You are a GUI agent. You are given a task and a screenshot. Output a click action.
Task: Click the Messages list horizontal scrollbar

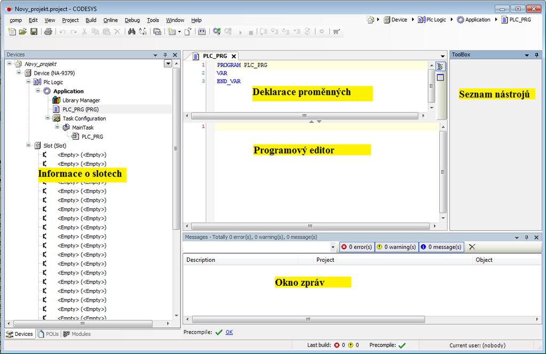click(x=308, y=319)
